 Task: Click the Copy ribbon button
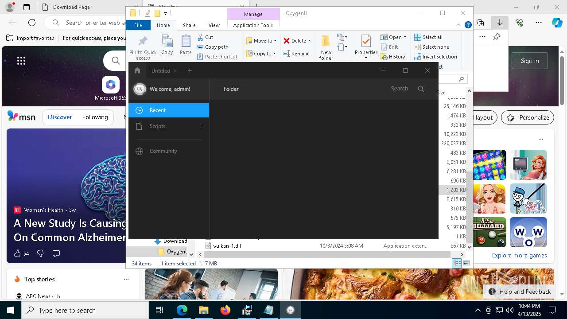(x=167, y=45)
